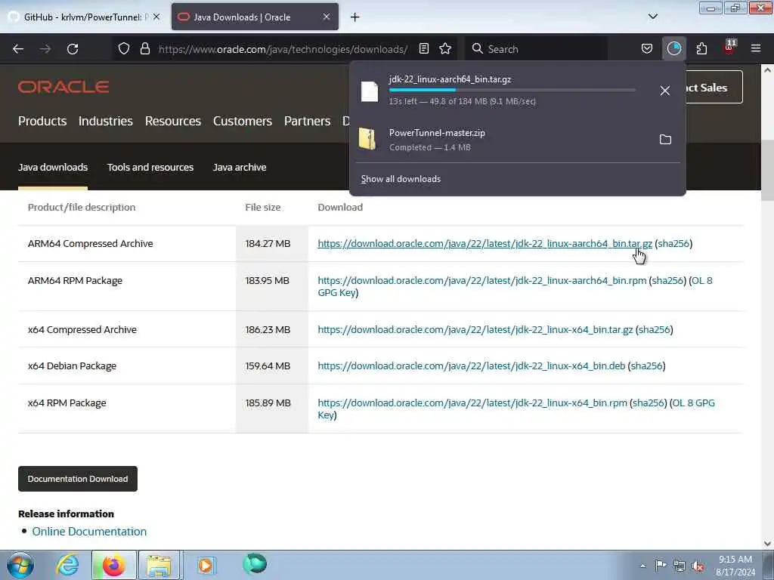Click the Firefox taskbar icon
774x580 pixels.
(x=113, y=565)
